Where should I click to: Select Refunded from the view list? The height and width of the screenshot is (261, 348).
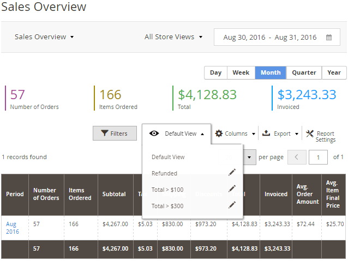tap(164, 173)
